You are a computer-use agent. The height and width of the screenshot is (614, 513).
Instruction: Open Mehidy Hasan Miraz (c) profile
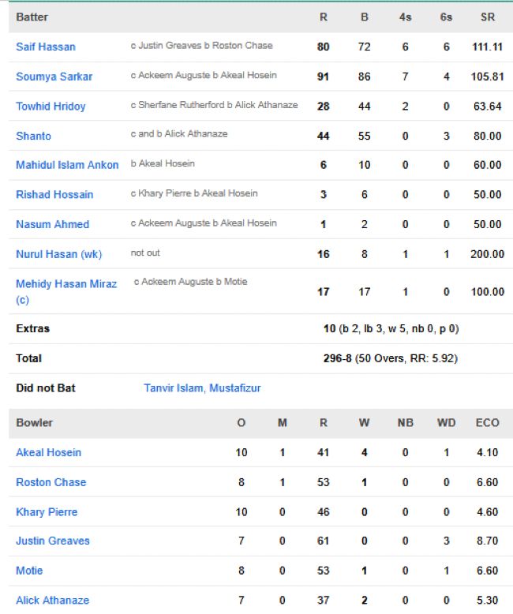click(66, 283)
